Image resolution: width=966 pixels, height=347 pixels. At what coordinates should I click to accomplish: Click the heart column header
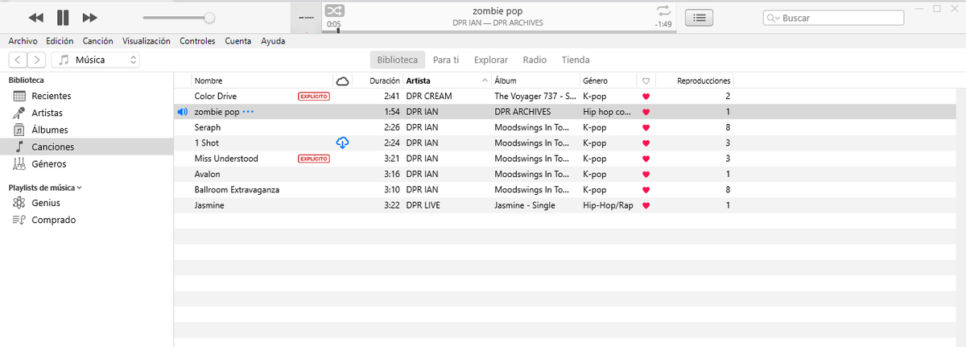646,81
